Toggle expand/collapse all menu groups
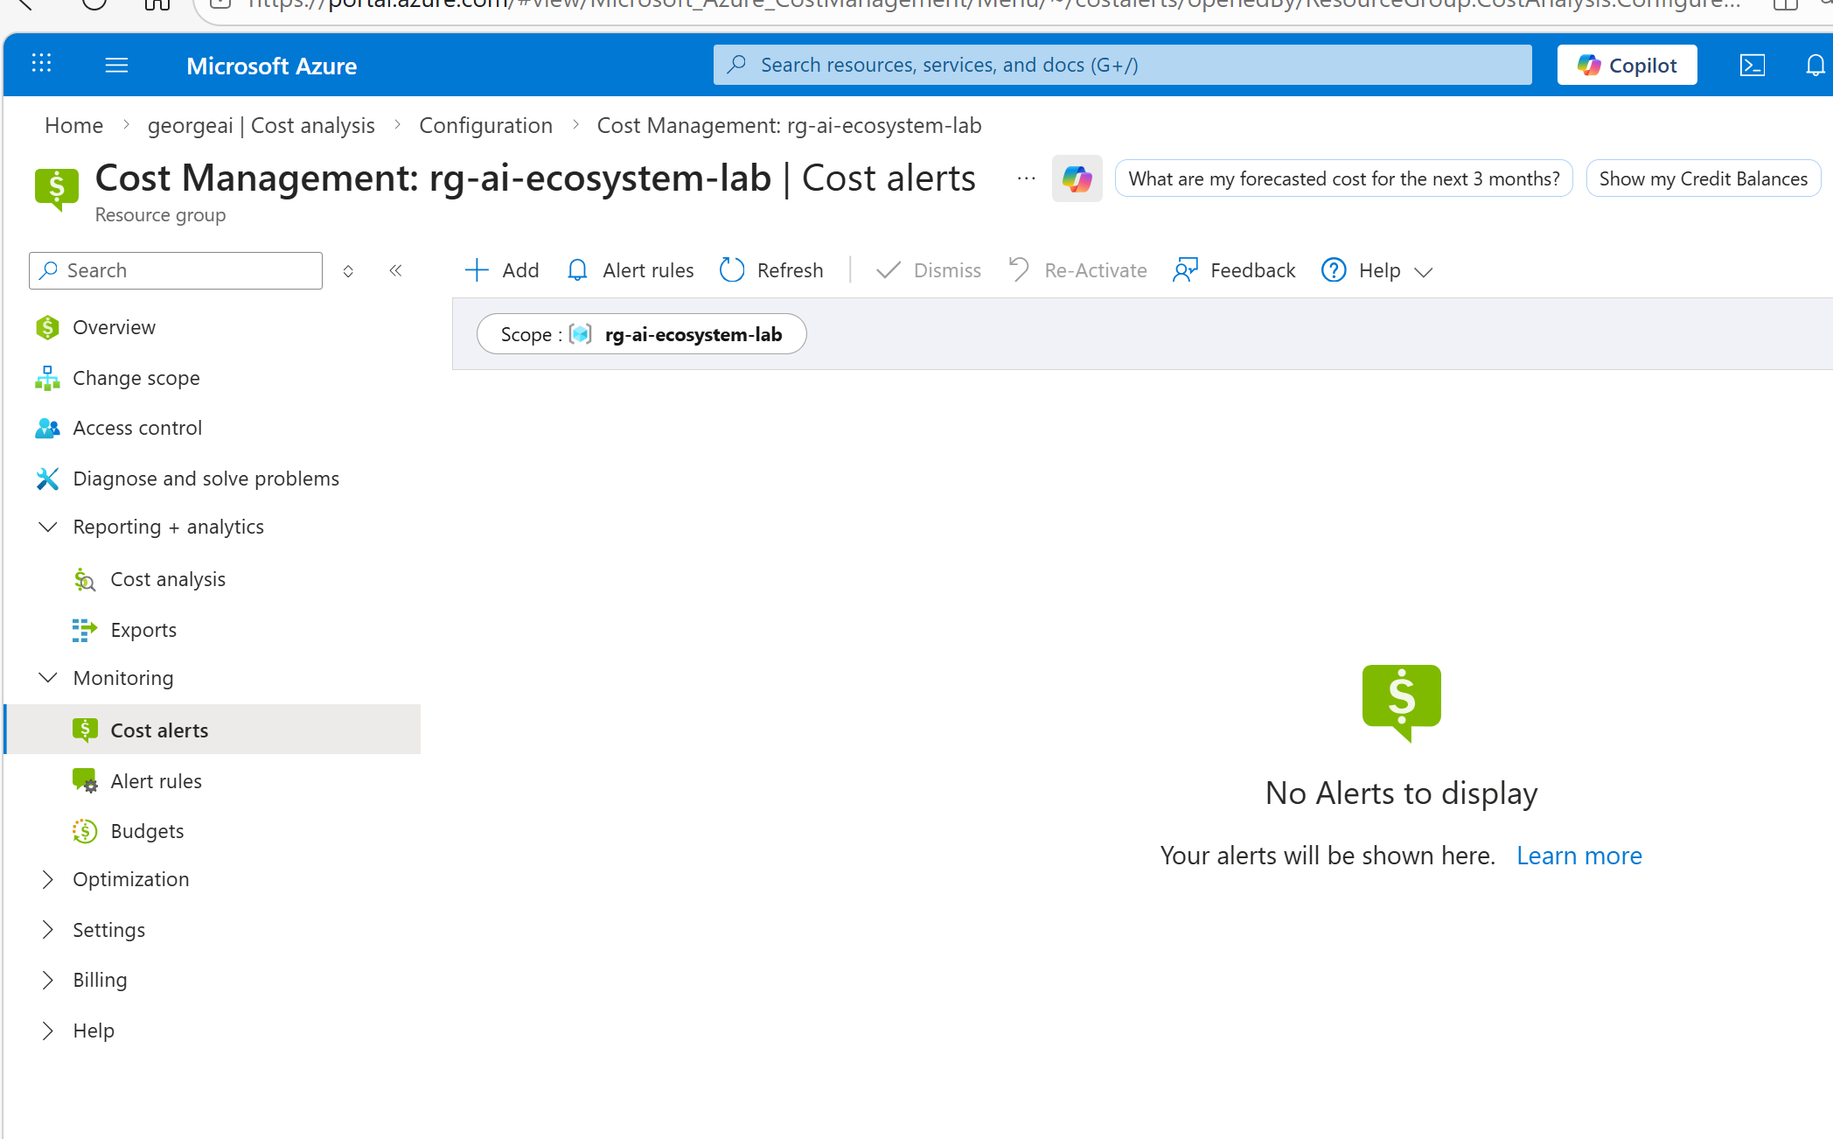 348,271
